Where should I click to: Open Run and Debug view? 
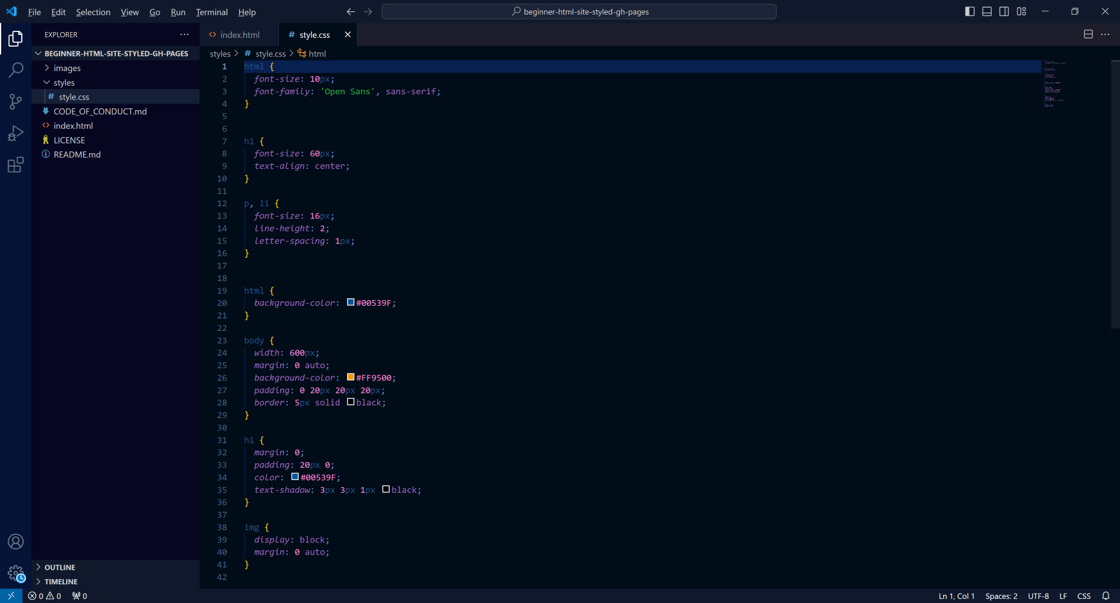(x=16, y=133)
